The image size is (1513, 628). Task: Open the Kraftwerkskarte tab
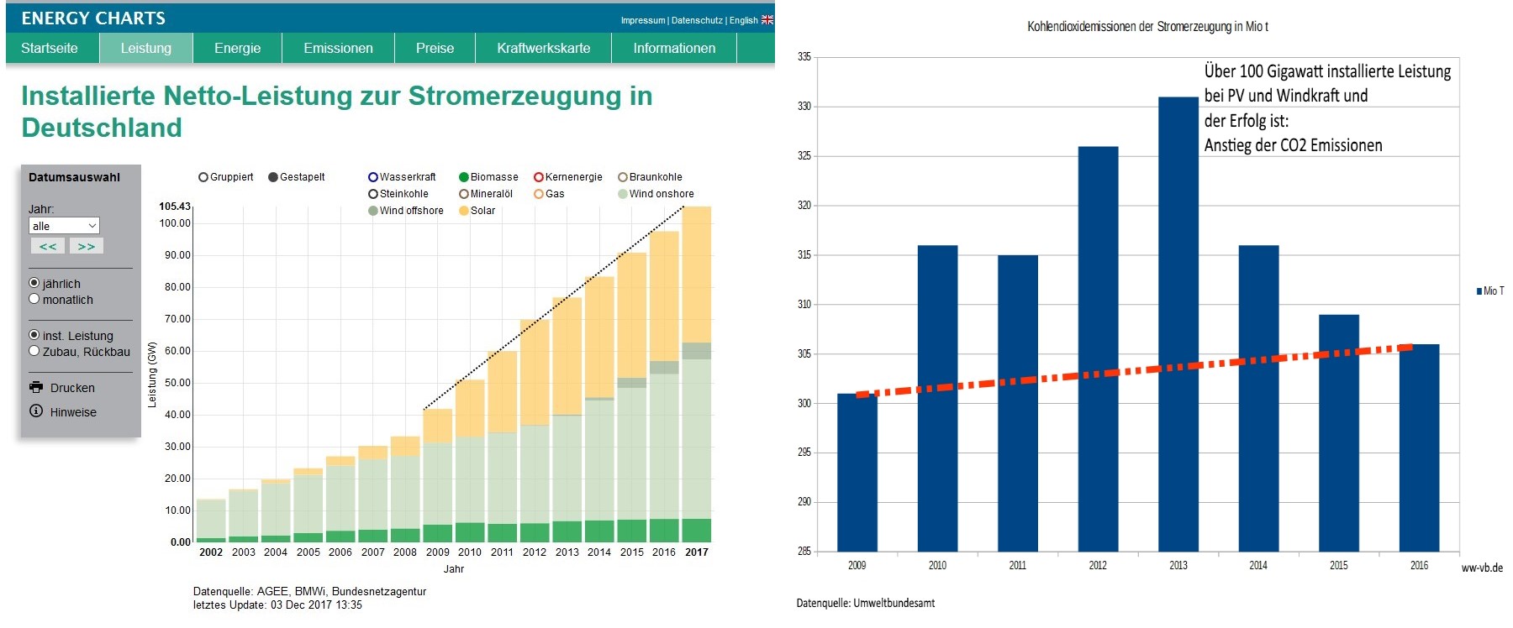point(543,48)
